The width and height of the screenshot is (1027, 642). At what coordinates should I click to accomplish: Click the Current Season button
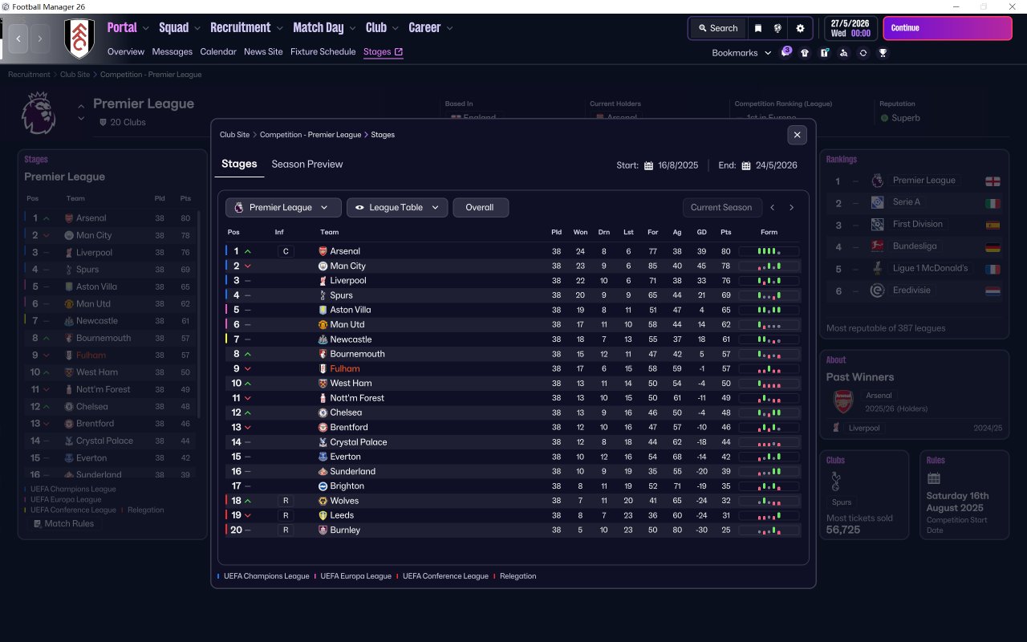[721, 208]
